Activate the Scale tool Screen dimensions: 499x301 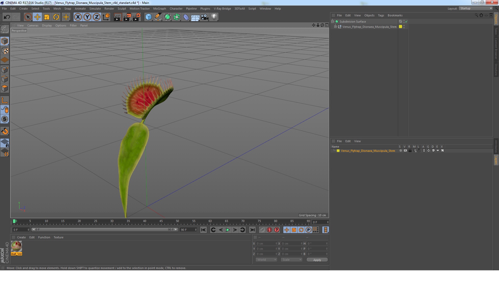click(47, 17)
